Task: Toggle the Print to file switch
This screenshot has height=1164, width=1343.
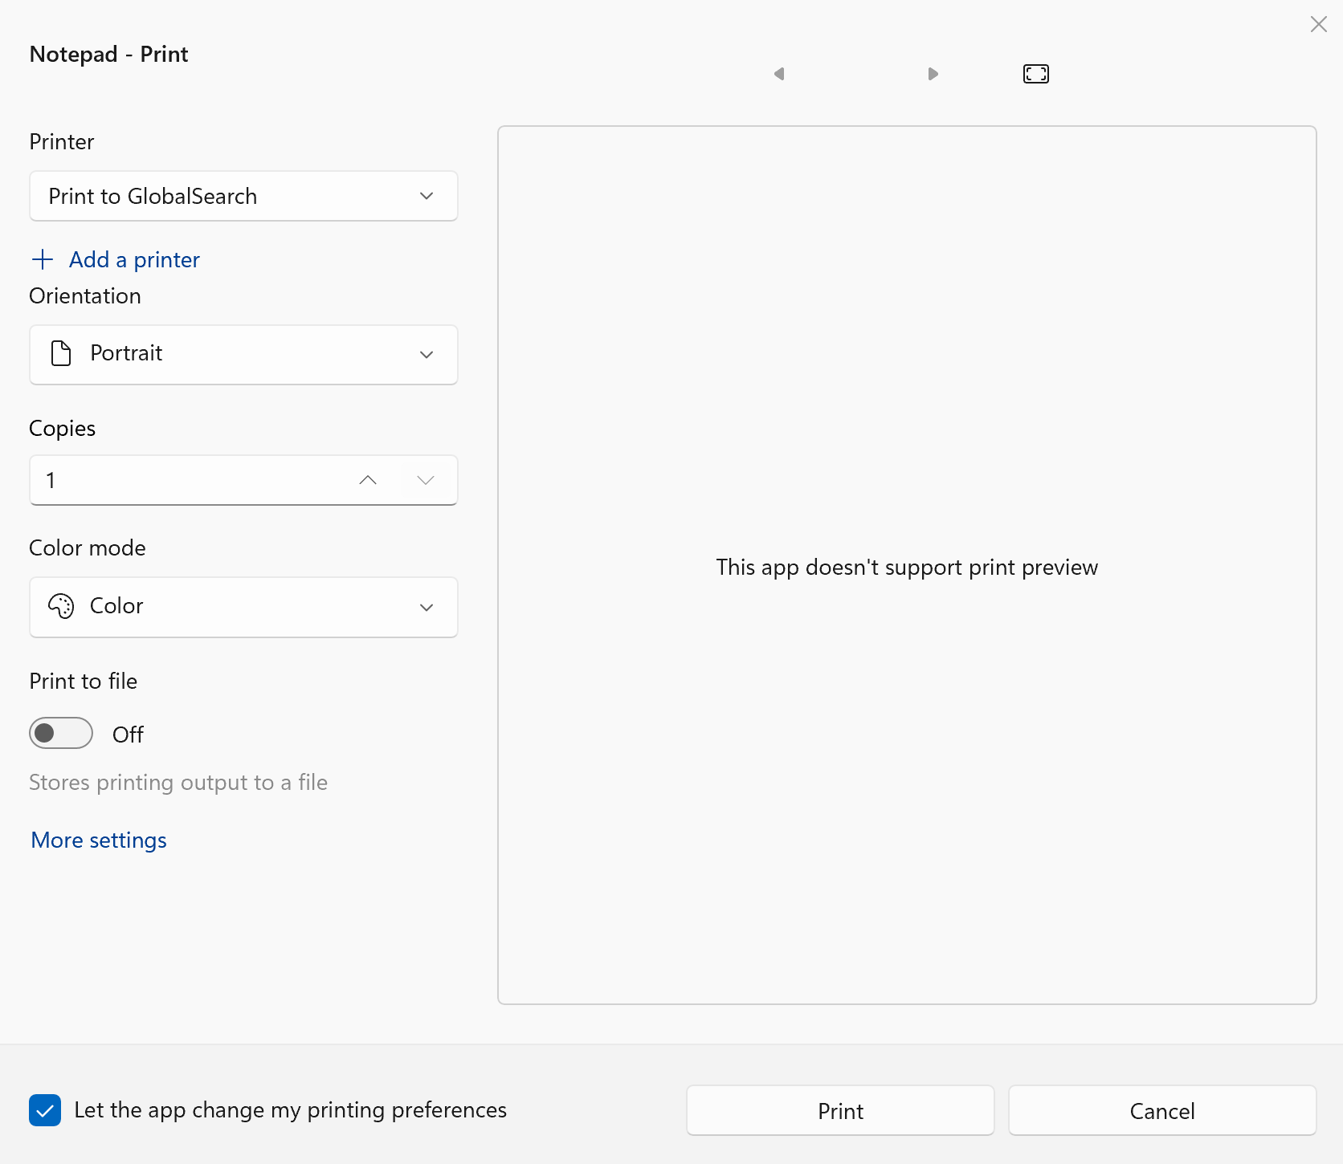Action: pos(61,733)
